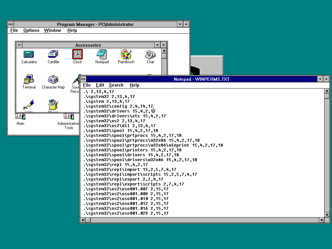The image size is (332, 249).
Task: Click line ".\system32\os2\dll 2,13,4,17"
Action: coord(119,126)
